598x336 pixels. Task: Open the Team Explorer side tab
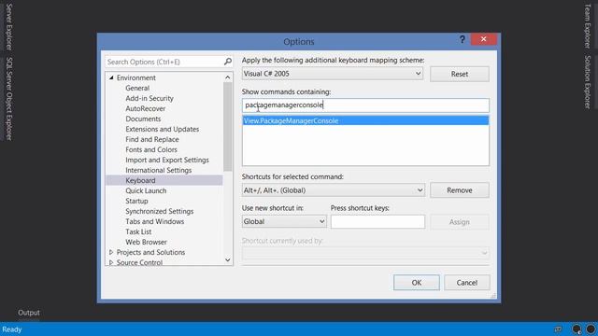click(588, 26)
